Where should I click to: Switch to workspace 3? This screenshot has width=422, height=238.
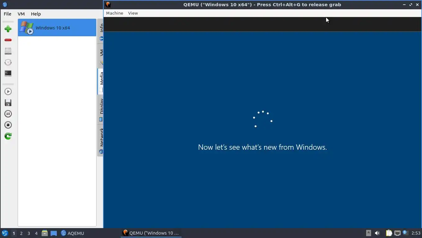(29, 233)
